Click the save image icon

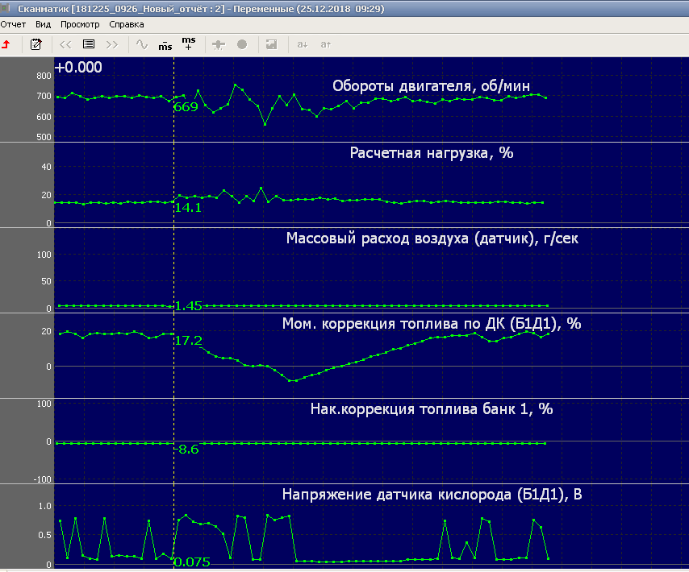272,44
